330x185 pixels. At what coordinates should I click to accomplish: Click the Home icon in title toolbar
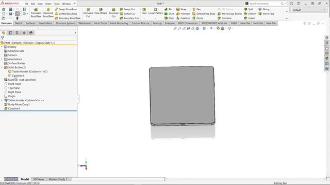4,9
